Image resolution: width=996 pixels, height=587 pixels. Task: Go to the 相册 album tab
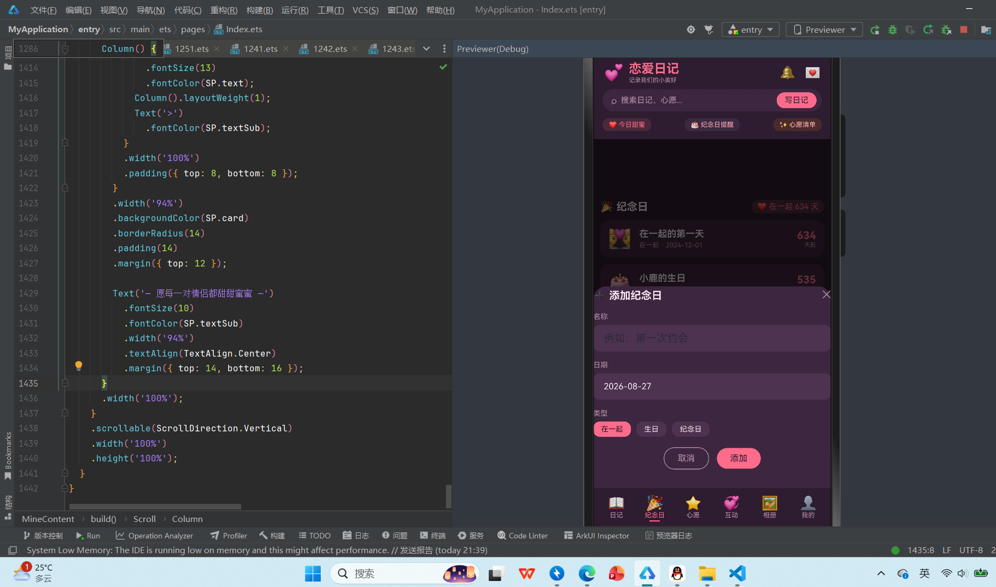(770, 507)
